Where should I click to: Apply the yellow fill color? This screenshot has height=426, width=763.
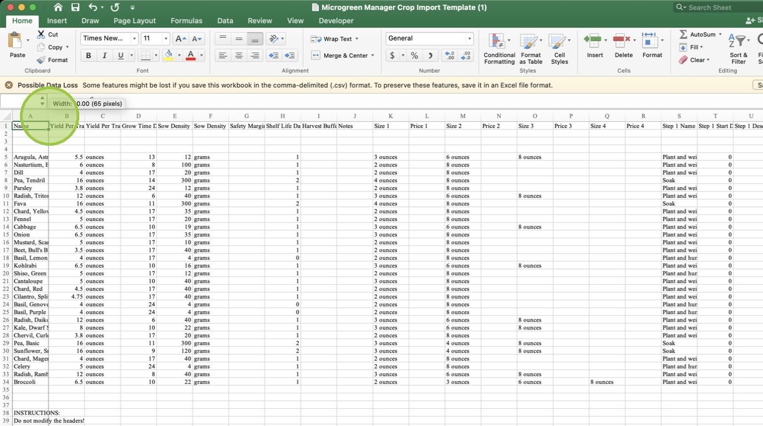point(169,55)
